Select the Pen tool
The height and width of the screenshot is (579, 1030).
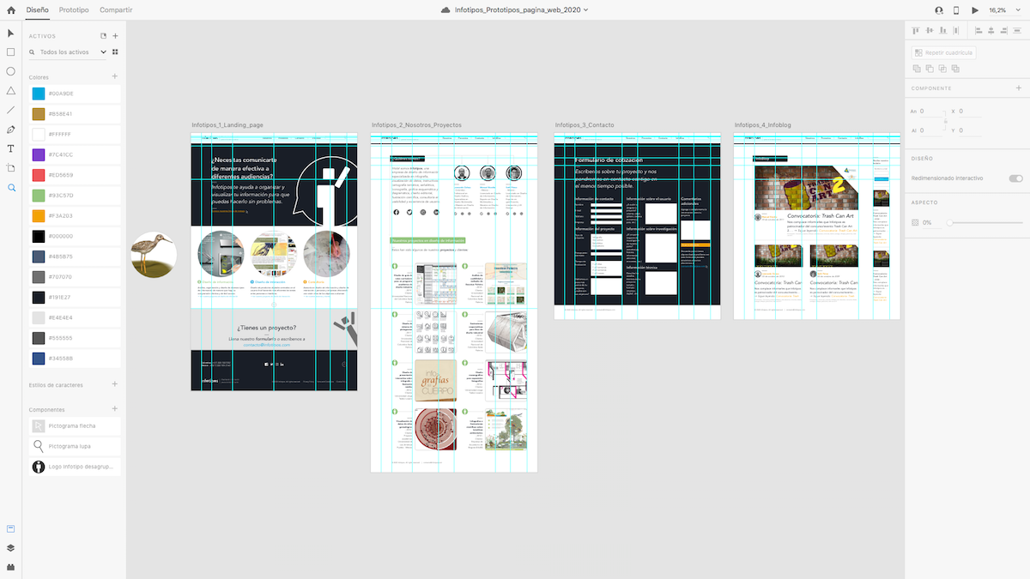[11, 130]
